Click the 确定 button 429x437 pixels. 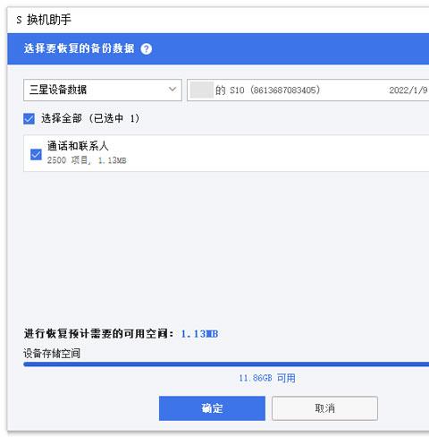coord(212,408)
